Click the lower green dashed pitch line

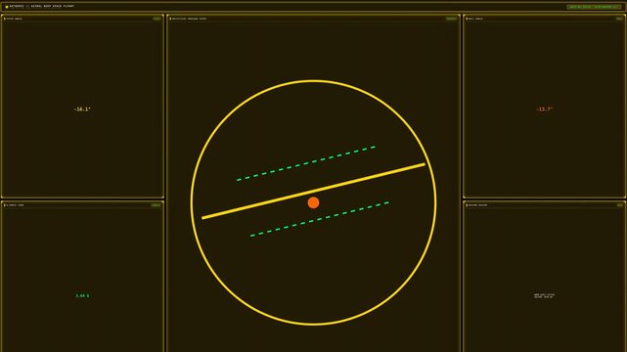[x=320, y=219]
